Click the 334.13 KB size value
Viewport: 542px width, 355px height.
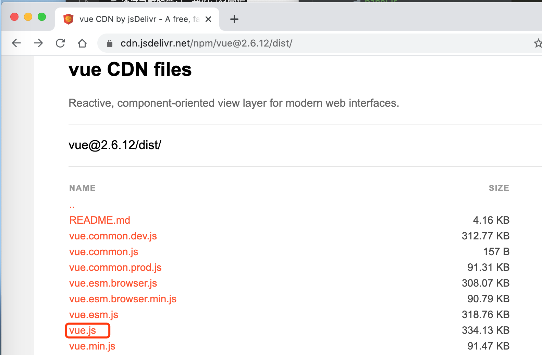tap(486, 330)
